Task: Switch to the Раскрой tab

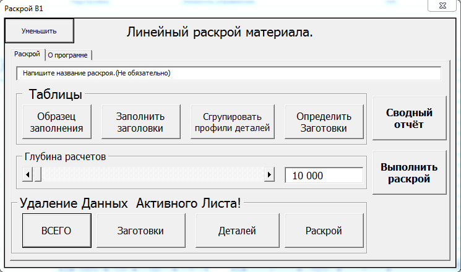Action: coord(27,54)
